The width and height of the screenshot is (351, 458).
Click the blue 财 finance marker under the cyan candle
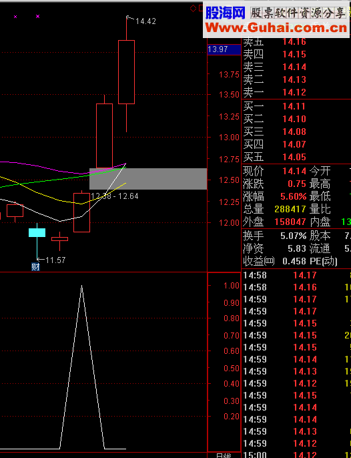tap(35, 266)
